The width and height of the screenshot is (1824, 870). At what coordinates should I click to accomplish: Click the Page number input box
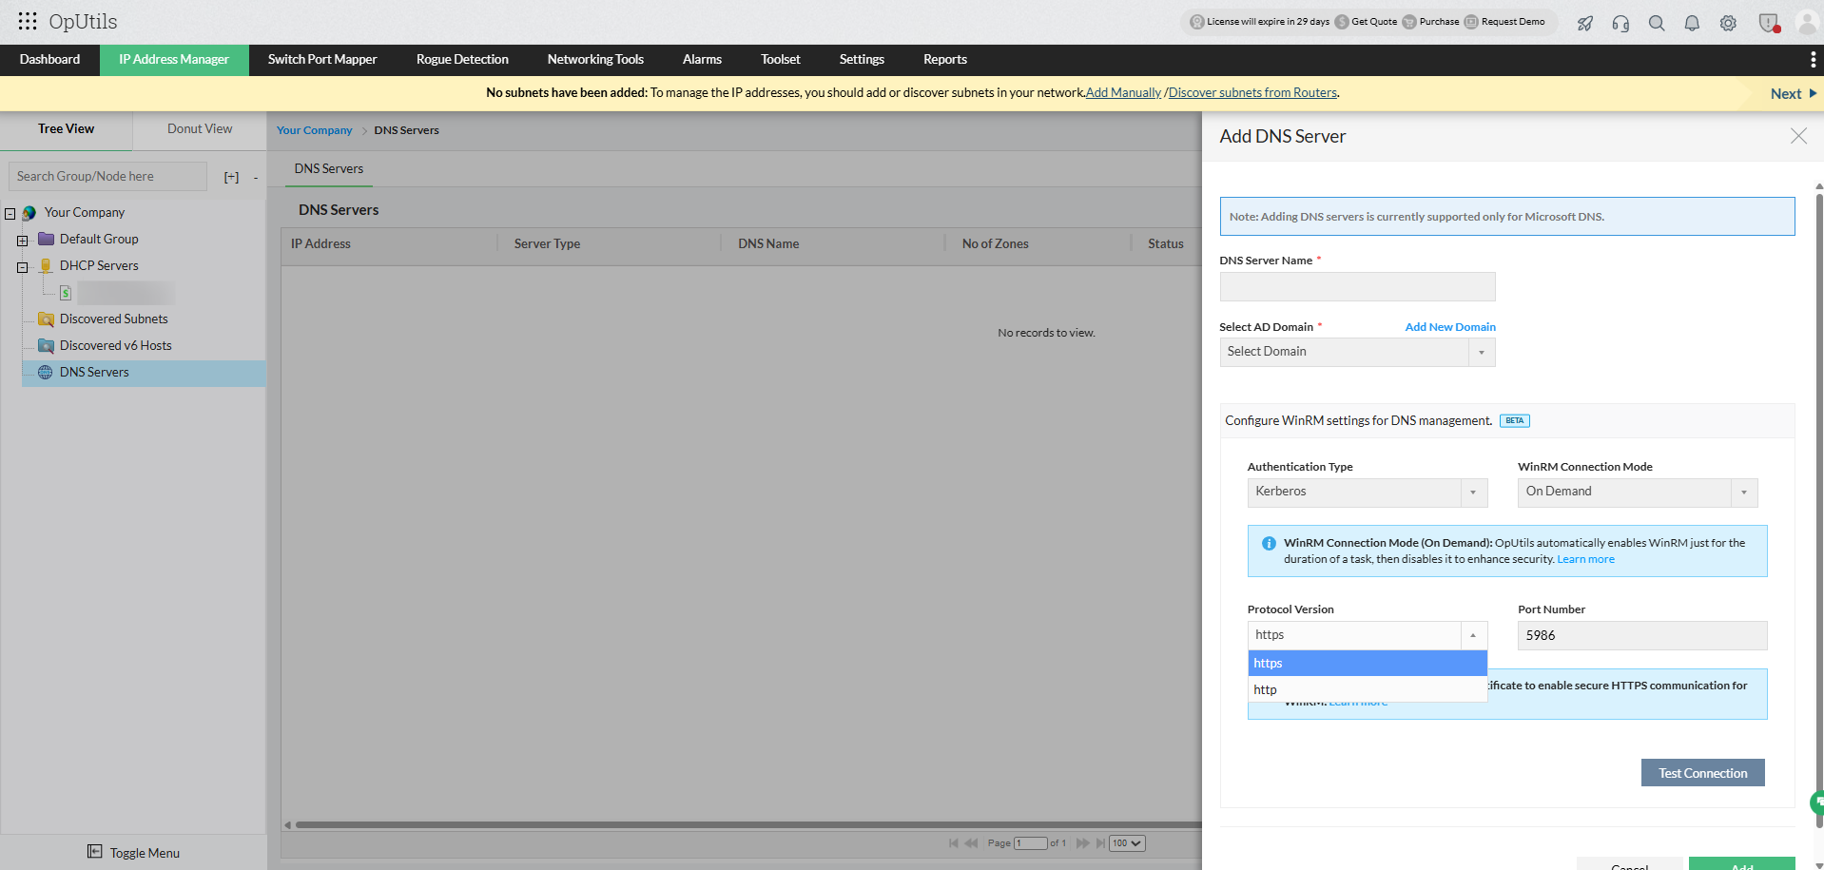(1031, 843)
